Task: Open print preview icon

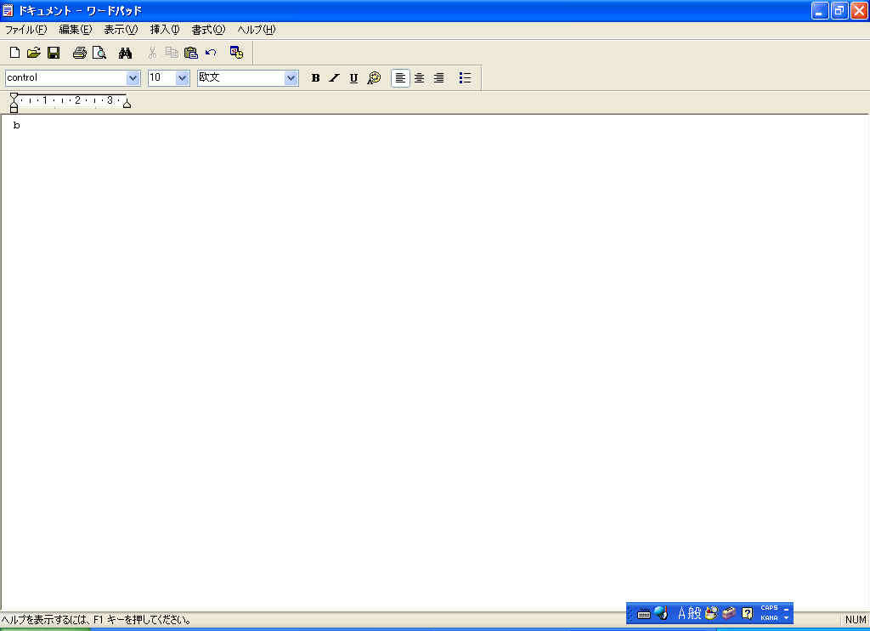Action: coord(99,53)
